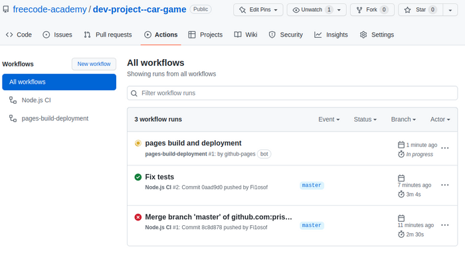Image resolution: width=465 pixels, height=263 pixels.
Task: Click the search magnifier icon in filter box
Action: pos(134,94)
